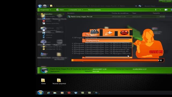Click the folder icon in the address bar
172x97 pixels.
coord(51,6)
